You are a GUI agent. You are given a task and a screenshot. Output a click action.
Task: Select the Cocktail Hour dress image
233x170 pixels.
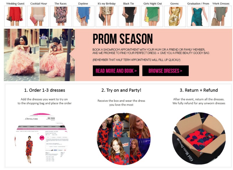point(38,16)
